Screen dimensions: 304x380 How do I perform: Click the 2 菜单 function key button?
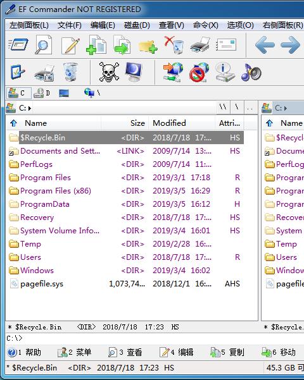[75, 352]
